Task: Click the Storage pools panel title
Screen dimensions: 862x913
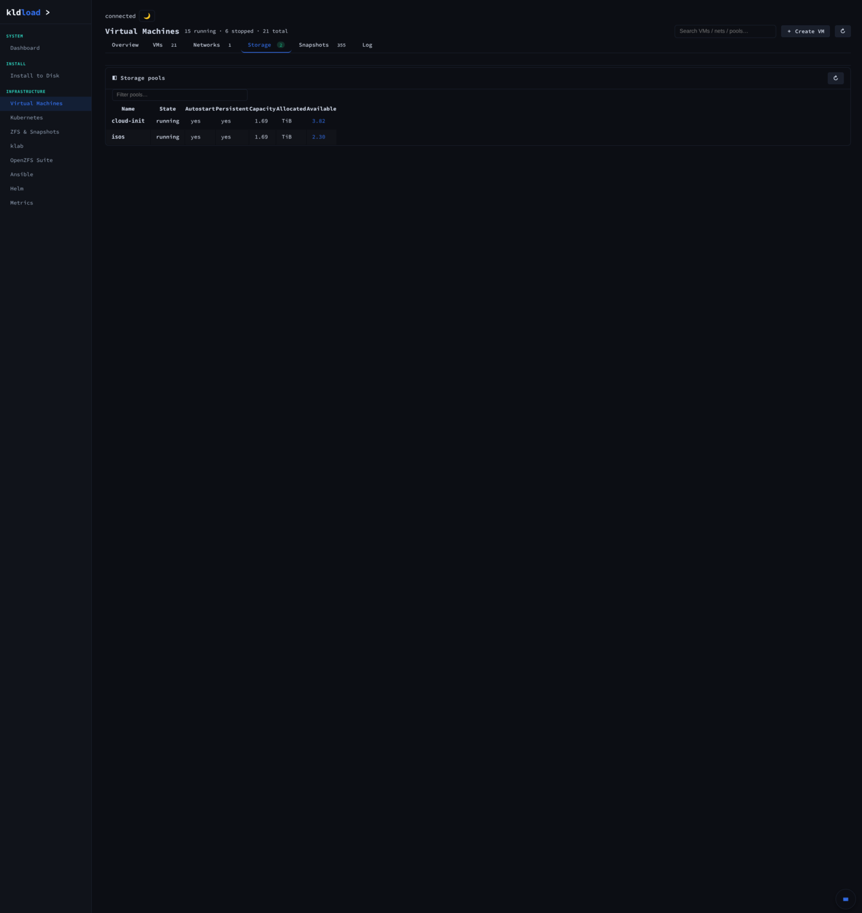Action: pyautogui.click(x=143, y=78)
